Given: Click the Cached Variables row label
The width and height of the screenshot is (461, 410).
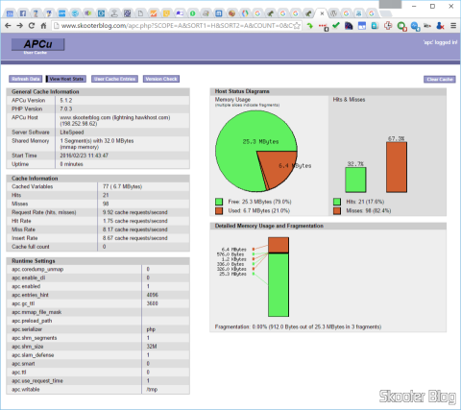Looking at the screenshot, I should click(x=33, y=186).
